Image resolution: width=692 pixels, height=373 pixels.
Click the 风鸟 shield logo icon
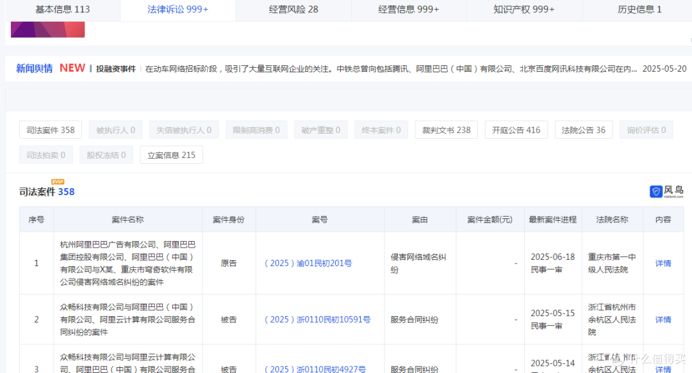[x=656, y=191]
